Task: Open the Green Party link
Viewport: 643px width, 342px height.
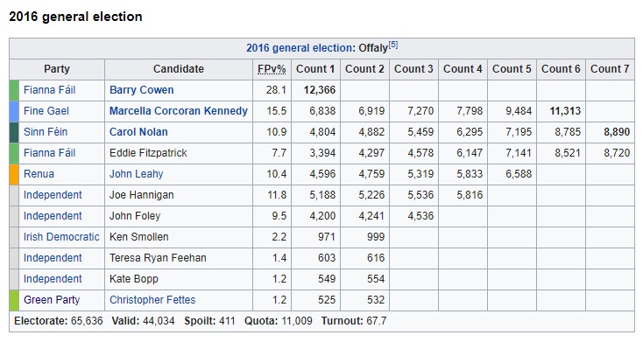Action: click(52, 299)
